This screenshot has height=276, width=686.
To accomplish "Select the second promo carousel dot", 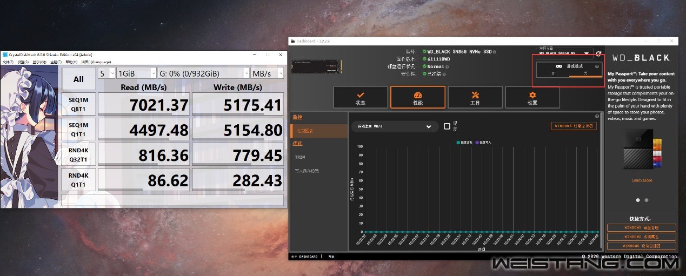I will (x=645, y=200).
